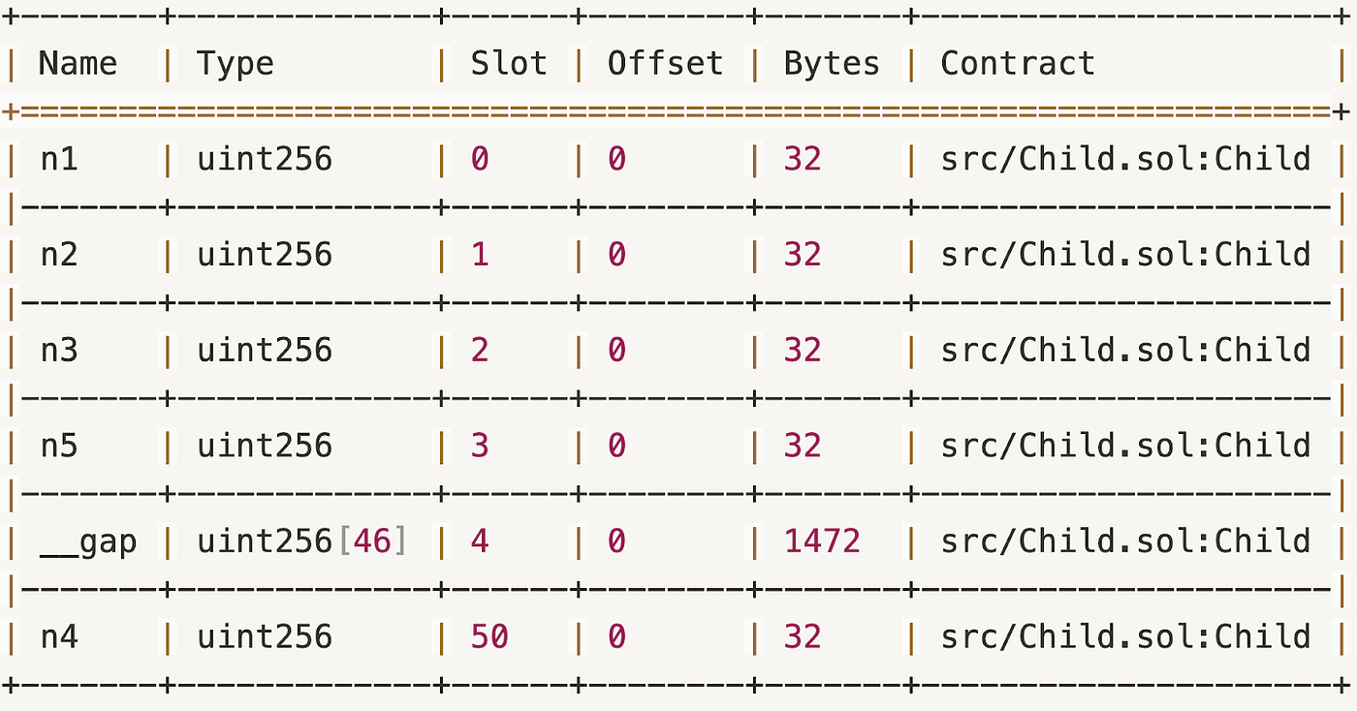Select the Bytes column header
The width and height of the screenshot is (1357, 711).
832,65
